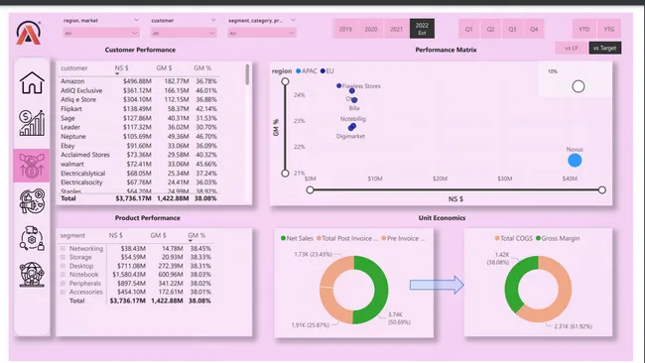
Task: Open the customer filter dropdown
Action: (184, 33)
